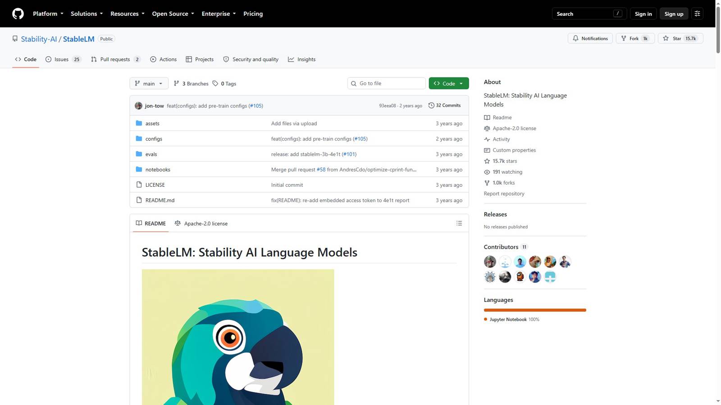This screenshot has width=721, height=405.
Task: Click the jon-tow avatar beside the latest commit
Action: 138,106
